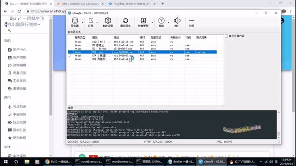Open 节点列表 in the browser sidebar
The height and width of the screenshot is (166, 296).
[17, 107]
